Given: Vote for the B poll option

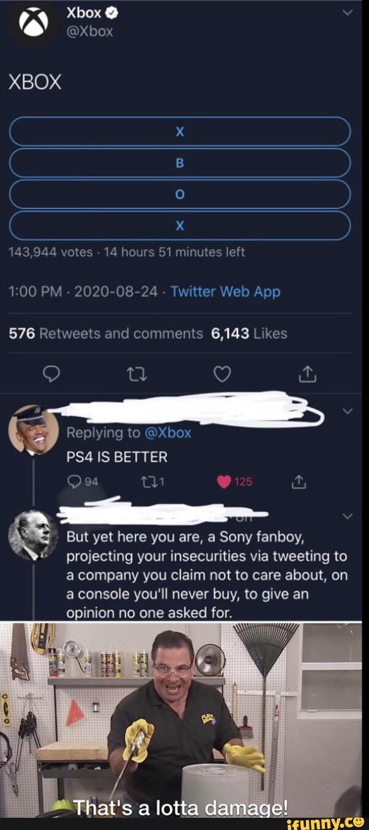Looking at the screenshot, I should (x=180, y=162).
